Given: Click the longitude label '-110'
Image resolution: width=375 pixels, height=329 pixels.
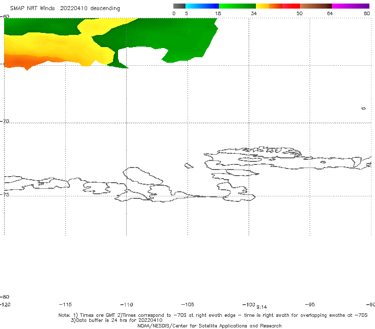Looking at the screenshot, I should (x=127, y=305).
